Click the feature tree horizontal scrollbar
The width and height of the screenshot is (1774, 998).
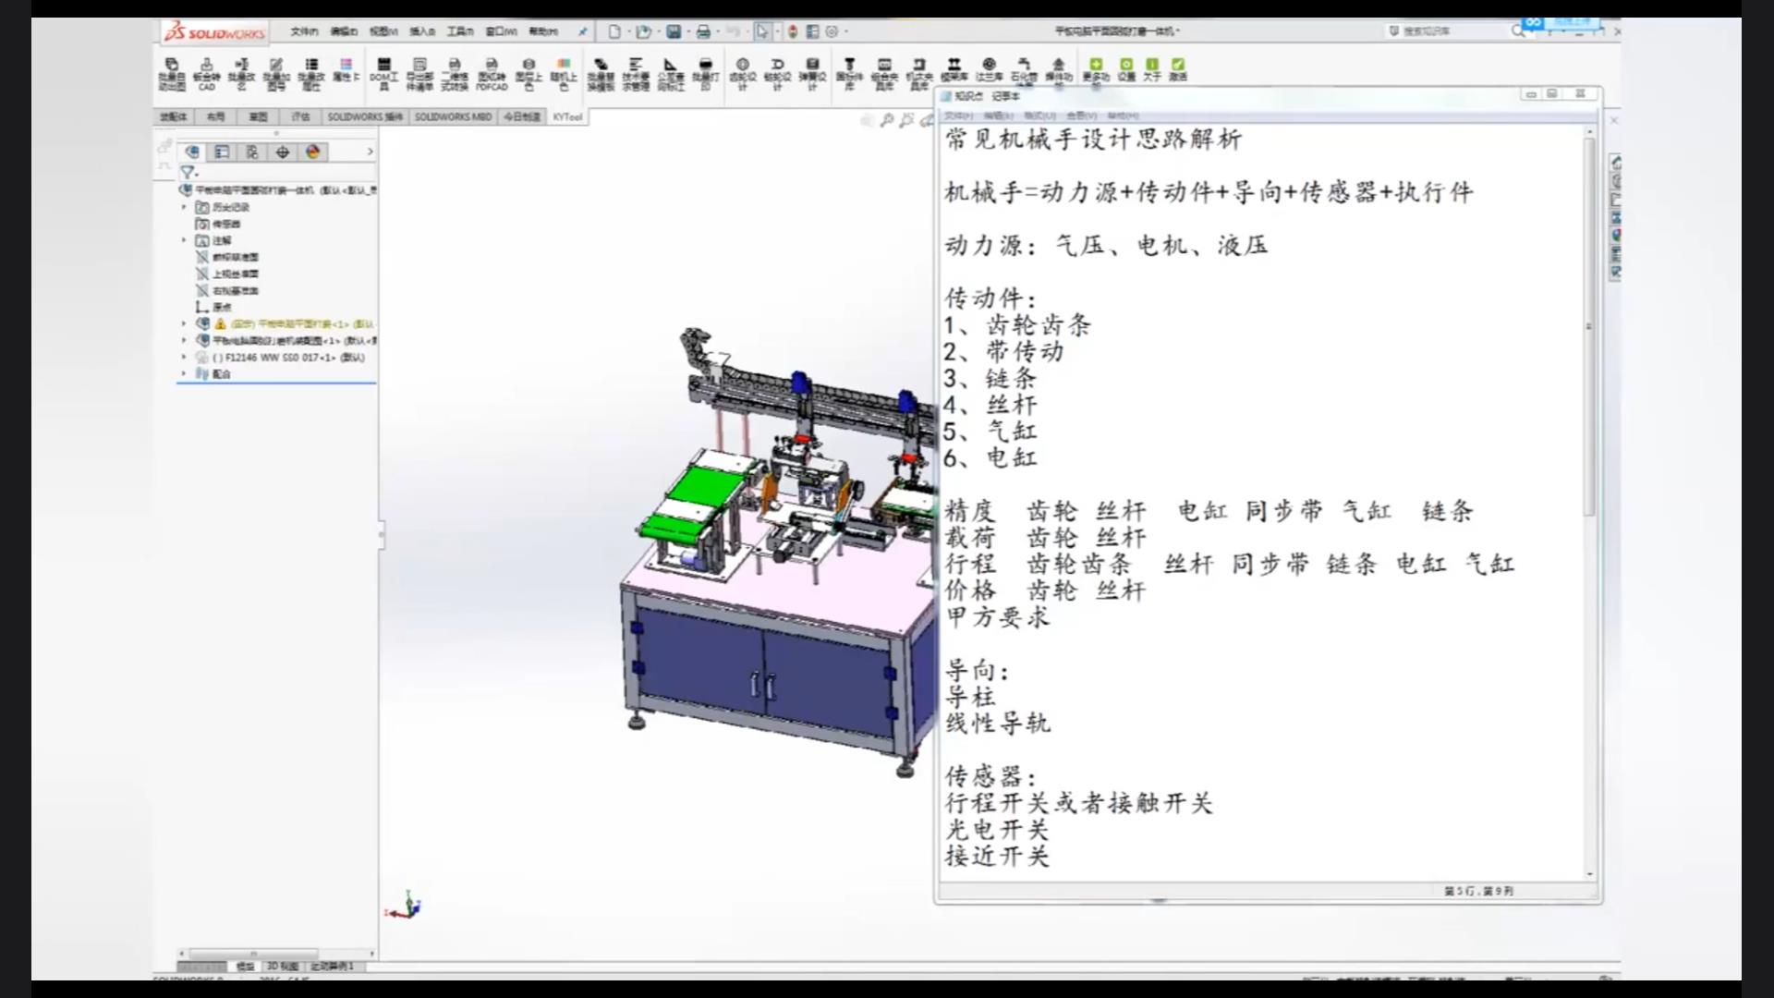277,953
